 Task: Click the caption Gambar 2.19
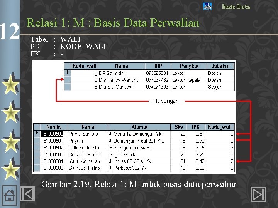pos(139,184)
